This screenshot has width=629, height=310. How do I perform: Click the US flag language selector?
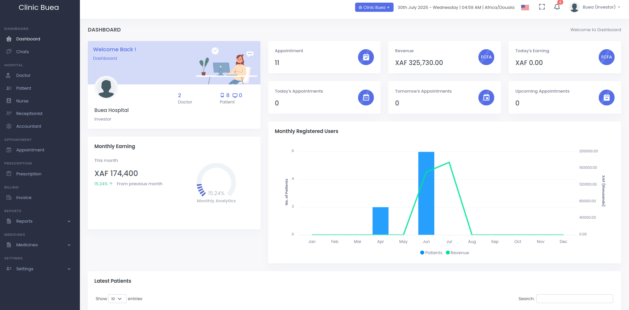[x=524, y=7]
